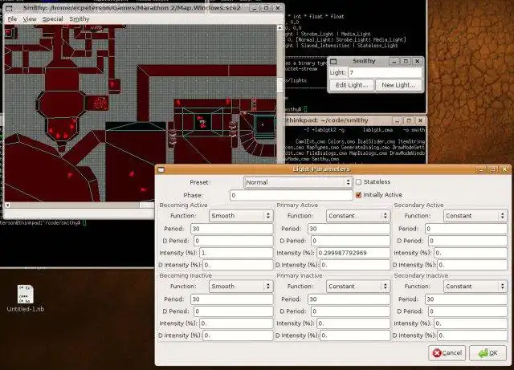Click Becoming Active Period field
This screenshot has width=514, height=370.
click(x=231, y=229)
